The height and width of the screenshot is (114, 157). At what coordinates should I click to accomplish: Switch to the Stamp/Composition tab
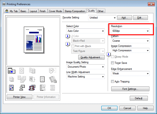[75, 11]
